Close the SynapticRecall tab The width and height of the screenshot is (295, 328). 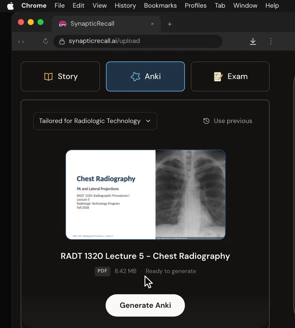[x=152, y=24]
